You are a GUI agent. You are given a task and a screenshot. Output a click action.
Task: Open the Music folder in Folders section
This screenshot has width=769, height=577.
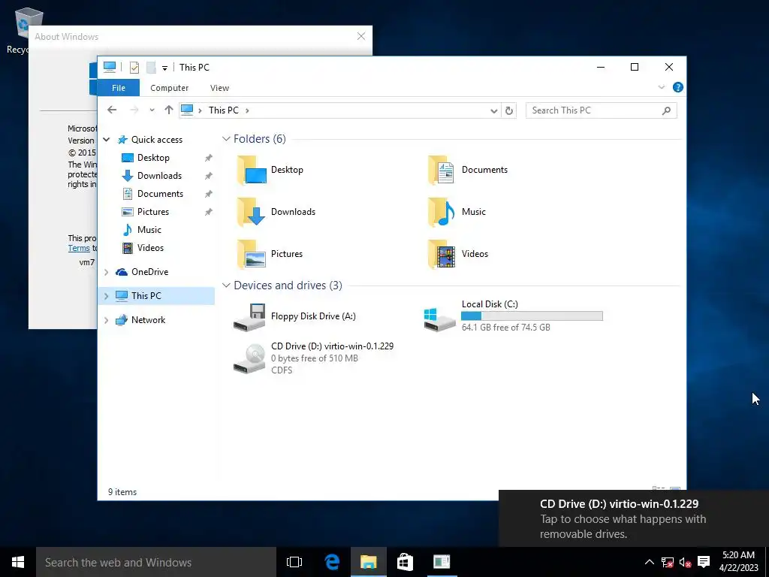[457, 212]
